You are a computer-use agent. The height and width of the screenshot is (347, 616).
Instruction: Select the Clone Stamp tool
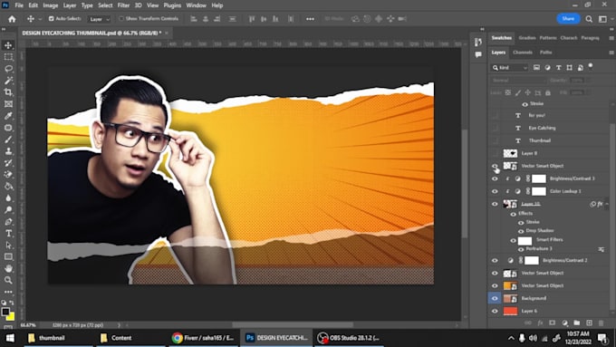click(x=8, y=151)
